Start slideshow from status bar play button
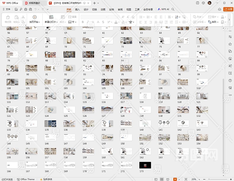Image resolution: width=234 pixels, height=181 pixels. 175,179
